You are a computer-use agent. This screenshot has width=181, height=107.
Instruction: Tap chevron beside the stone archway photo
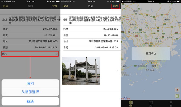(117, 71)
